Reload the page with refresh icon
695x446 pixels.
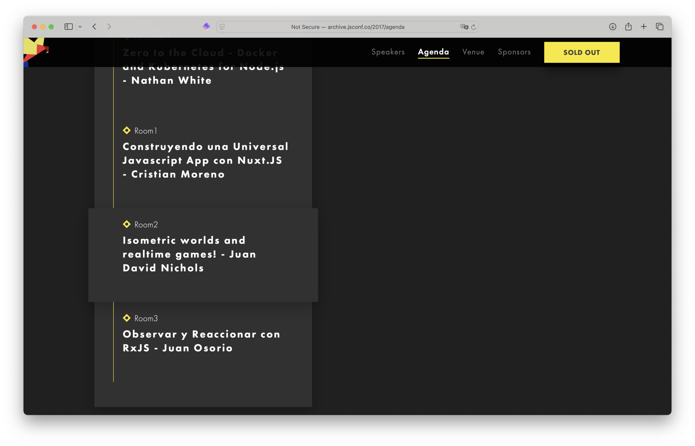[474, 27]
